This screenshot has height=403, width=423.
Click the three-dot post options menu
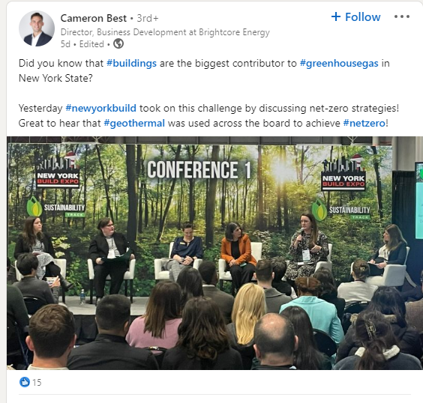pos(402,16)
